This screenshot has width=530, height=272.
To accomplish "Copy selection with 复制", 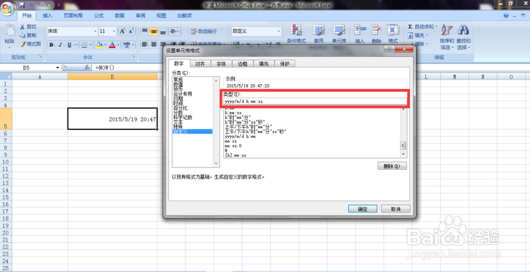I will pos(28,35).
